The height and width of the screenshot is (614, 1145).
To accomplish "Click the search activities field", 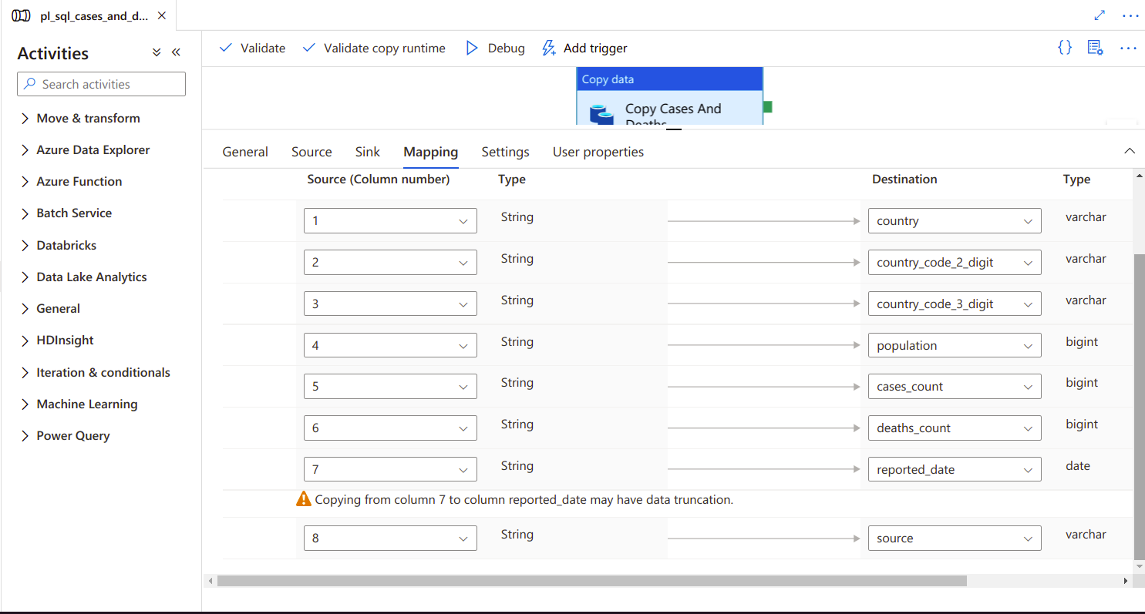I will click(101, 84).
